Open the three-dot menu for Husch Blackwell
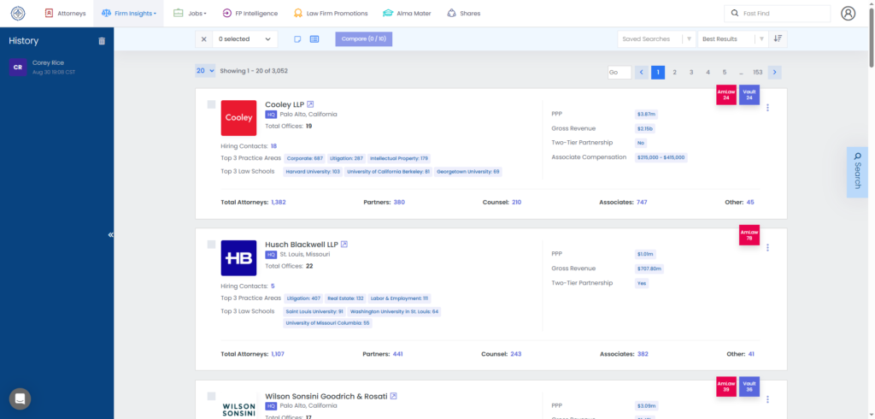This screenshot has height=419, width=875. [x=767, y=248]
